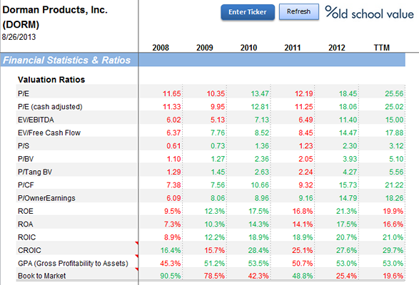
Task: Select the 2008 ROE value 9.5%
Action: point(172,211)
